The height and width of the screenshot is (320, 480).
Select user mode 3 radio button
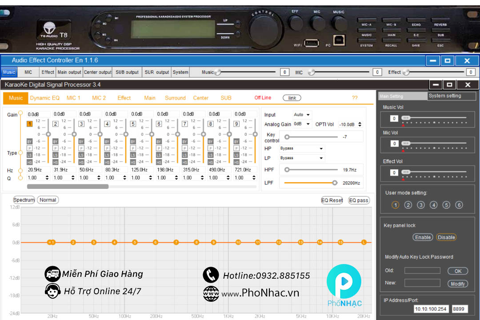pyautogui.click(x=420, y=205)
